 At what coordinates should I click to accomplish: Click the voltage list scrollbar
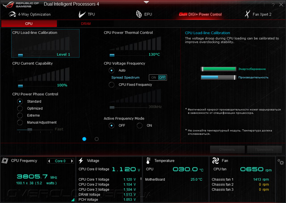pos(141,179)
